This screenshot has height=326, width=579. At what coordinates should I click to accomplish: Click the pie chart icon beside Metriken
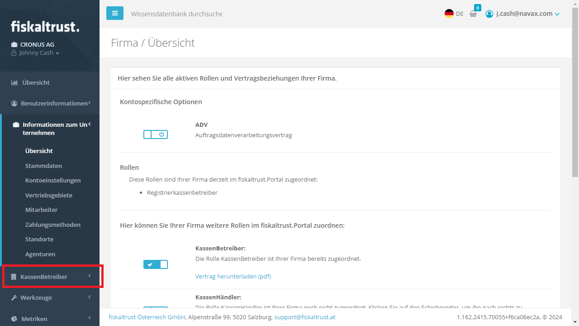[14, 319]
